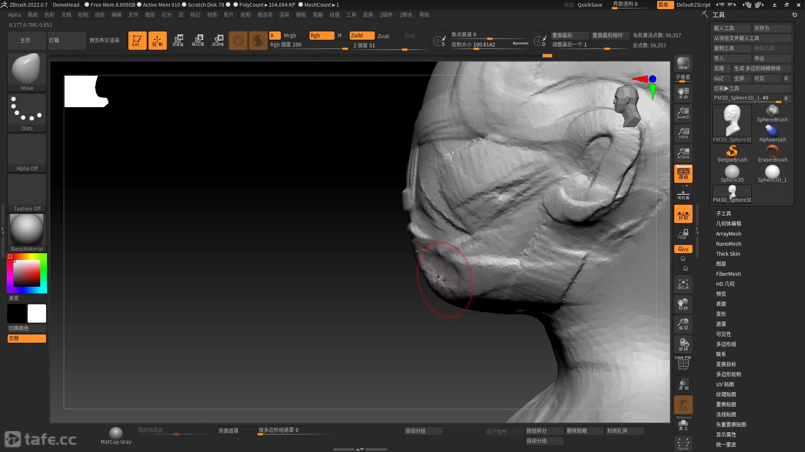
Task: Toggle Zsub sculpt mode
Action: (x=383, y=36)
